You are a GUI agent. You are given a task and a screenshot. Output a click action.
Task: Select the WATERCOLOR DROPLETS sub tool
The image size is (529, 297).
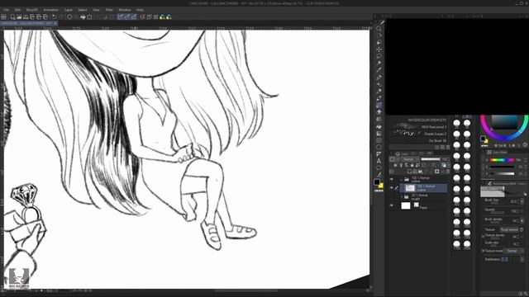click(x=419, y=120)
